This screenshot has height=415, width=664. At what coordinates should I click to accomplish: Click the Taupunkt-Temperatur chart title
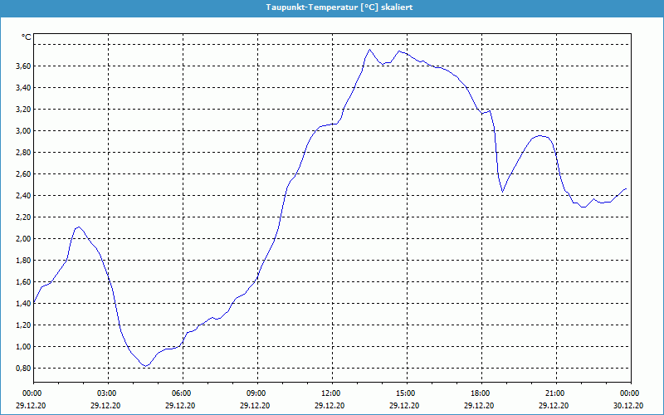tap(332, 7)
